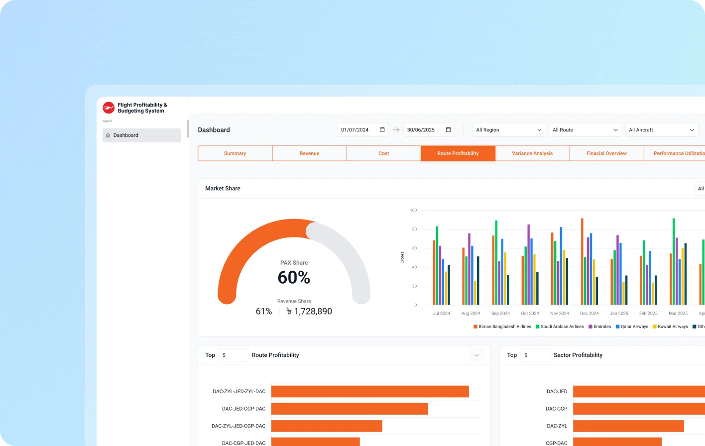
Task: Toggle Biman Bangladesh Airlines legend swatch
Action: 475,327
